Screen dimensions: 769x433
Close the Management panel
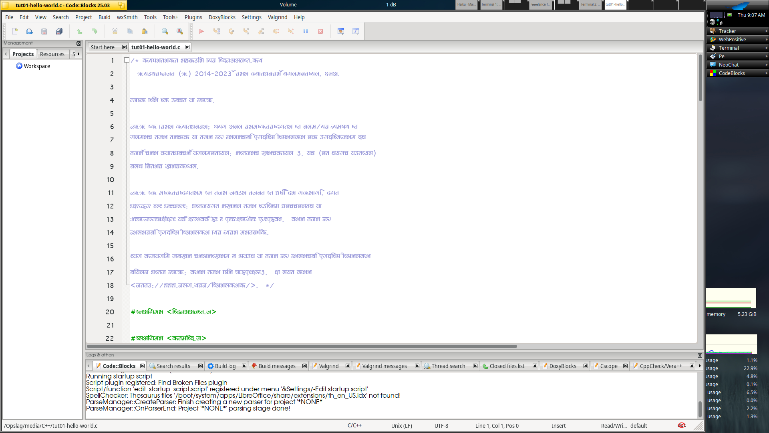[79, 43]
